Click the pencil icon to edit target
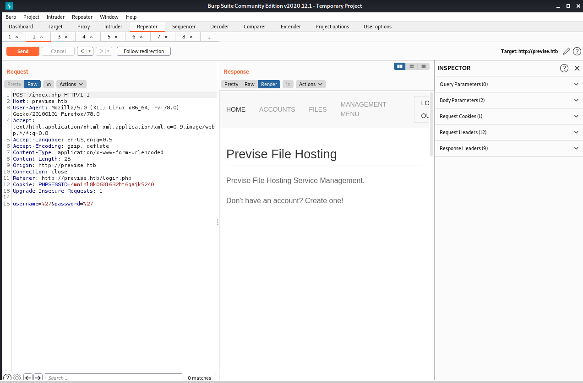Viewport: 583px width, 383px height. pos(567,51)
